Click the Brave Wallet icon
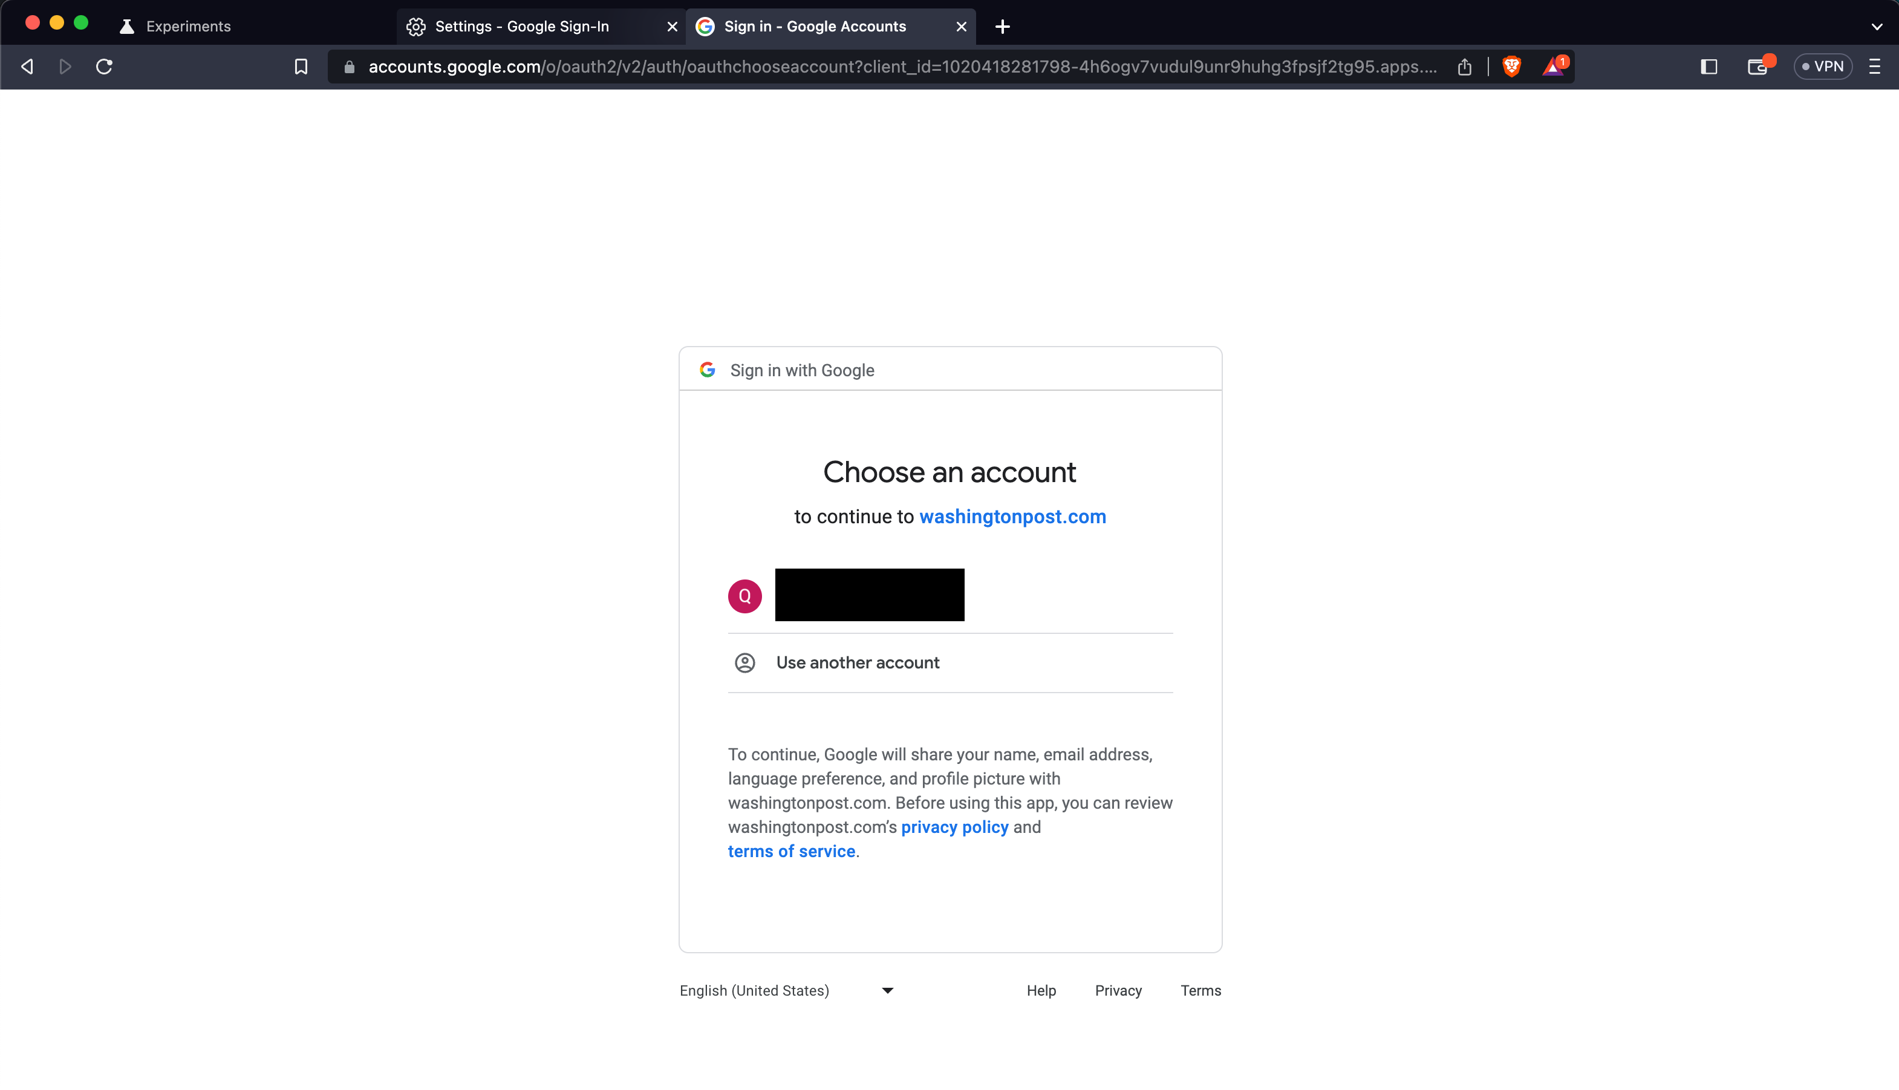The width and height of the screenshot is (1899, 1090). pyautogui.click(x=1757, y=67)
